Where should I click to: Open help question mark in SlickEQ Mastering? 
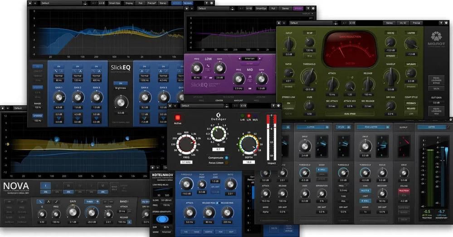pyautogui.click(x=206, y=3)
